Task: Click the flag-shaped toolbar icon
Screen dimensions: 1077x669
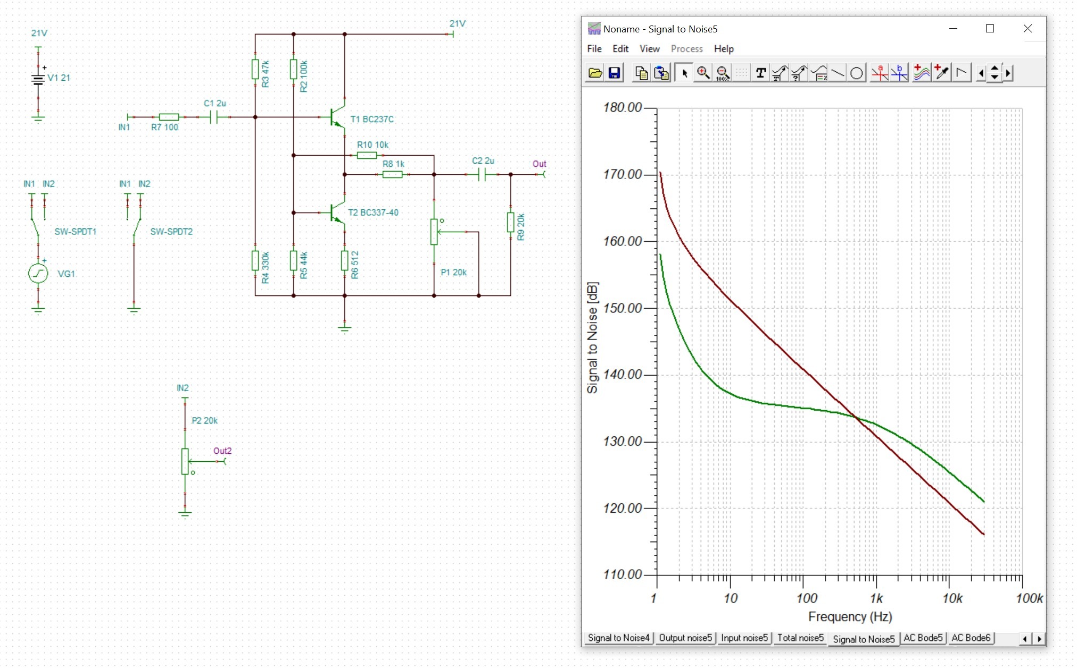Action: 961,73
